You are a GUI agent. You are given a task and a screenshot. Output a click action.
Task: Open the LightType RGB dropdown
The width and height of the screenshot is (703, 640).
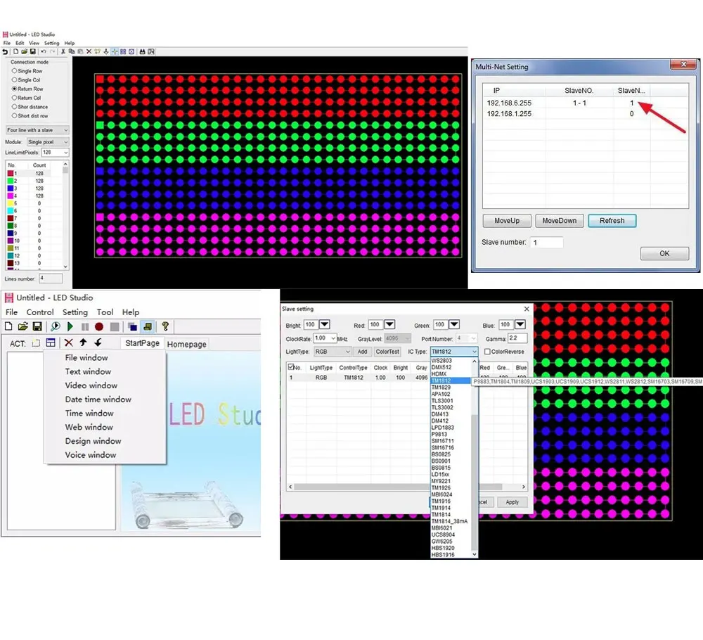coord(333,352)
